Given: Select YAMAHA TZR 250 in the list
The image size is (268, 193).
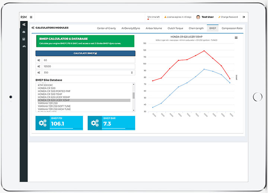Looking at the screenshot, I should point(84,103).
